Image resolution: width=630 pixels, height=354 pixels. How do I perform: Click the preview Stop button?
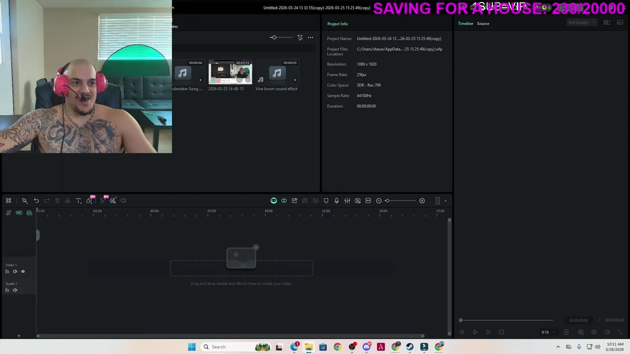tap(501, 332)
